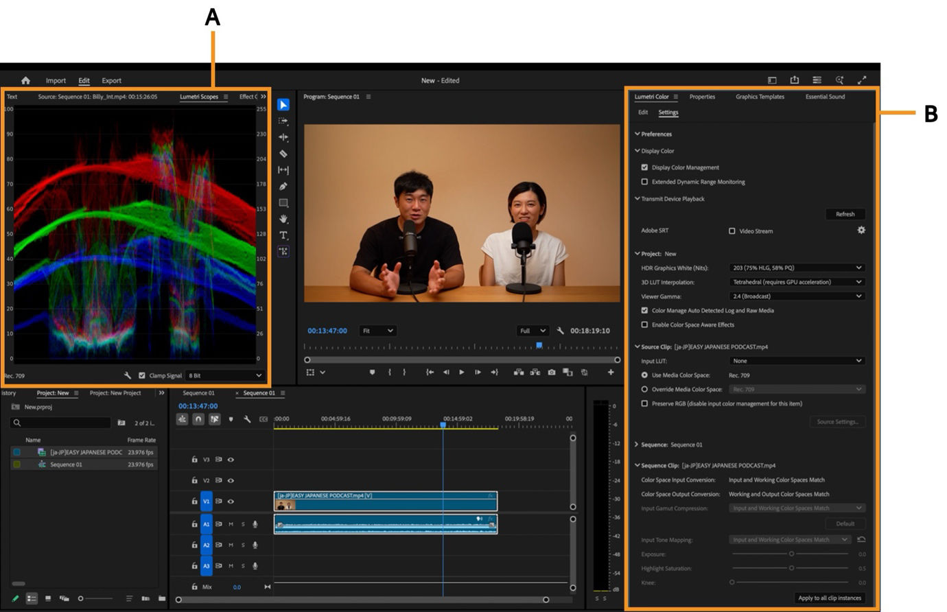Uncheck Display Color Management
The width and height of the screenshot is (947, 612).
tap(644, 167)
